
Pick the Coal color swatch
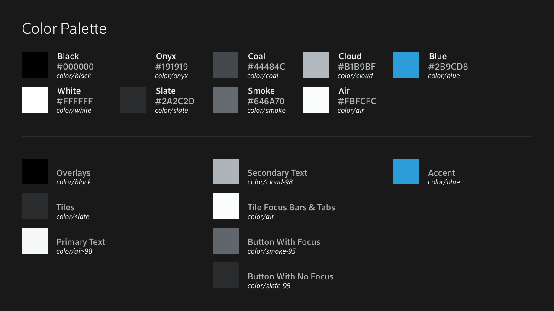[x=225, y=65]
